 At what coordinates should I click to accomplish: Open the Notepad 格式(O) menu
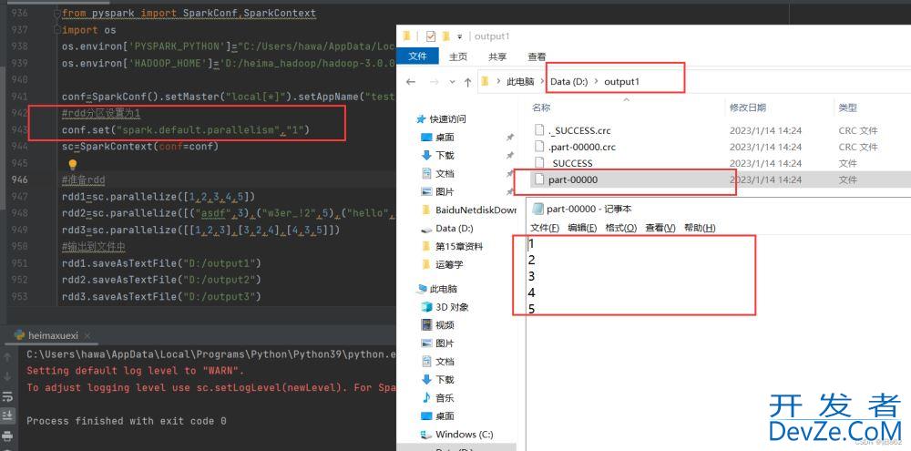point(621,228)
